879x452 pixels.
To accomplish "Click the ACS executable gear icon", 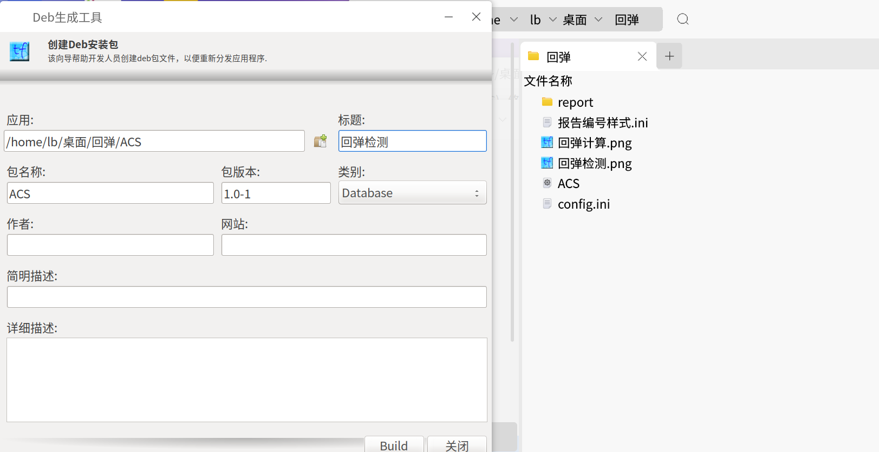I will pos(547,183).
